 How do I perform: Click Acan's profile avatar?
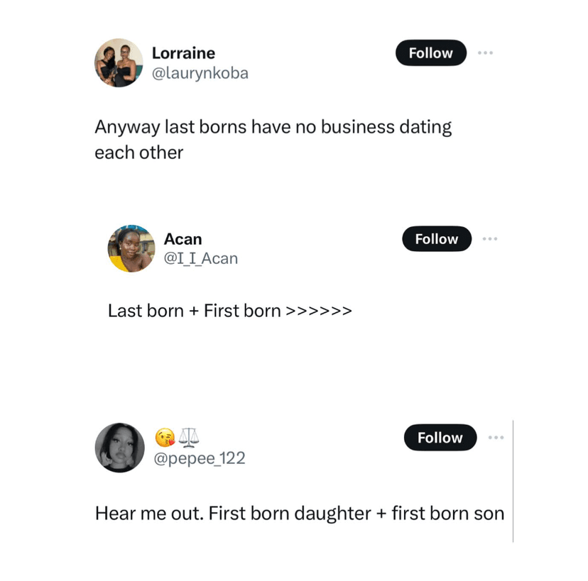tap(131, 249)
